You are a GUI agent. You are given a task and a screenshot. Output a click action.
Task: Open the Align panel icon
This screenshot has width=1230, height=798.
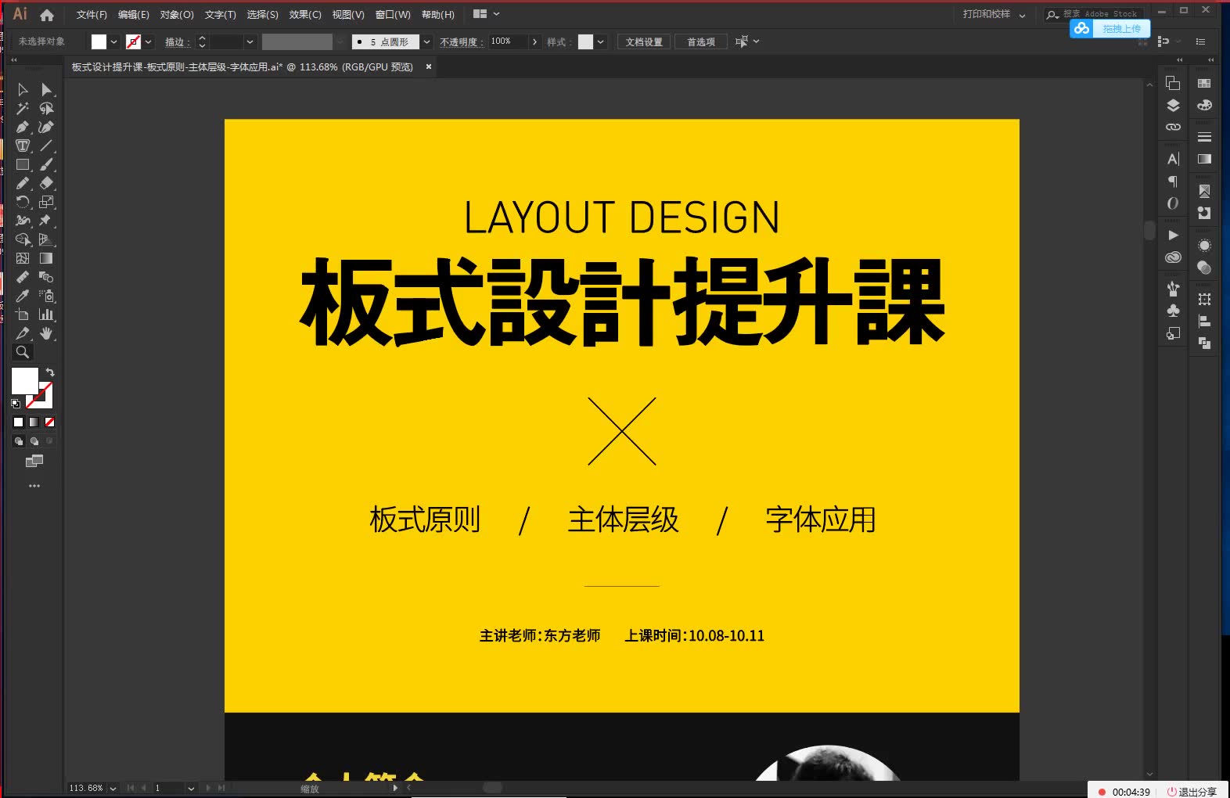pyautogui.click(x=1204, y=322)
